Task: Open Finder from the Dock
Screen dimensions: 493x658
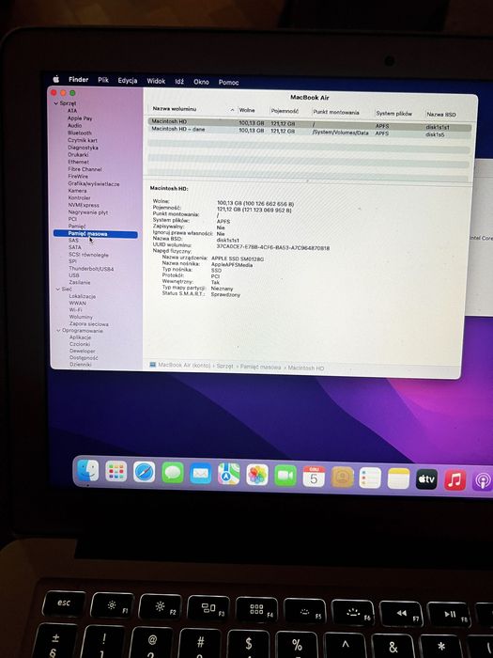Action: (x=88, y=471)
